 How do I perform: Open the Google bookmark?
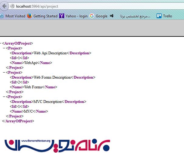click(x=99, y=16)
